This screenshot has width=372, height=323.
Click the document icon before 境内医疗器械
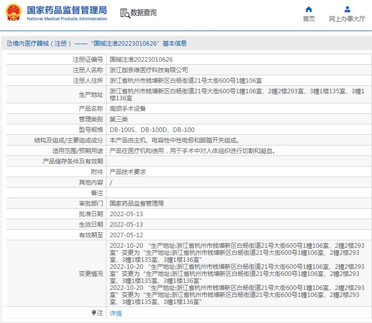click(x=10, y=43)
